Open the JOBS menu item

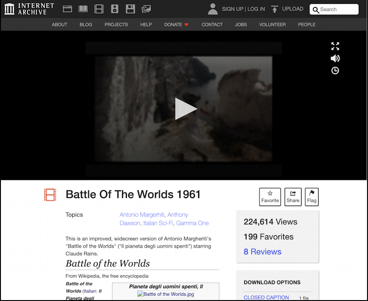tap(241, 25)
